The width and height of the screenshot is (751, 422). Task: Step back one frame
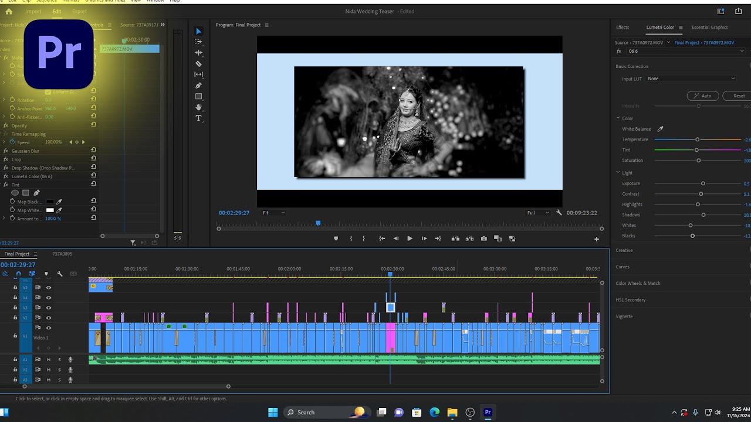395,239
